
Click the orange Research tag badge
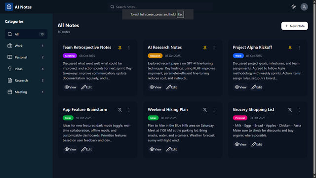point(155,56)
